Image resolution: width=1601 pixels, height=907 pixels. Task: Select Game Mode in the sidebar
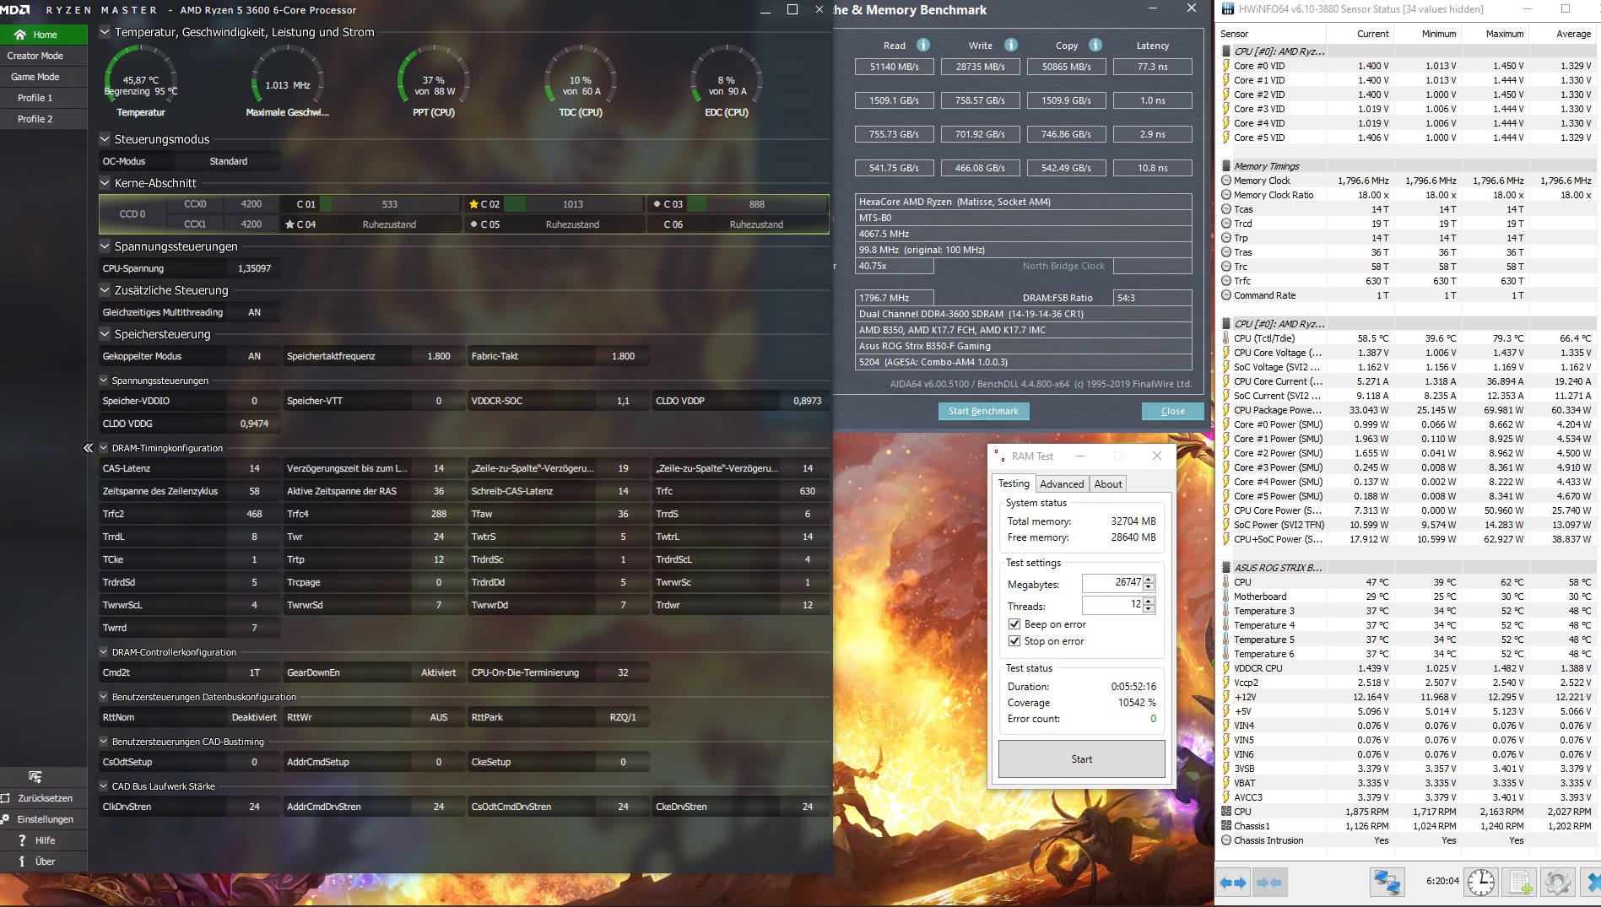point(44,77)
